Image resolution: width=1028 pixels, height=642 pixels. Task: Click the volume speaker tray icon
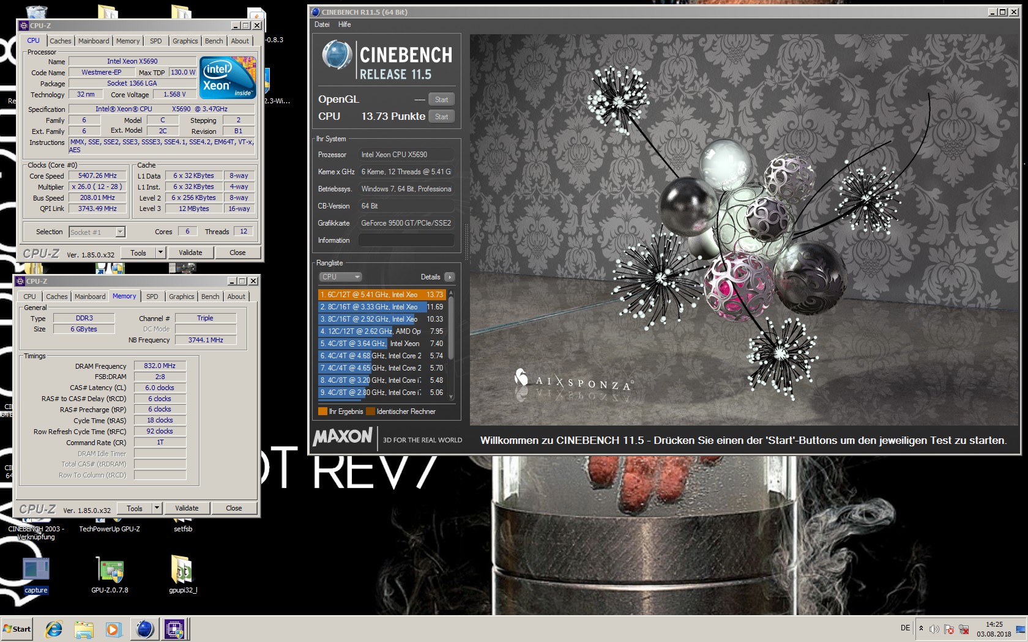pos(934,629)
